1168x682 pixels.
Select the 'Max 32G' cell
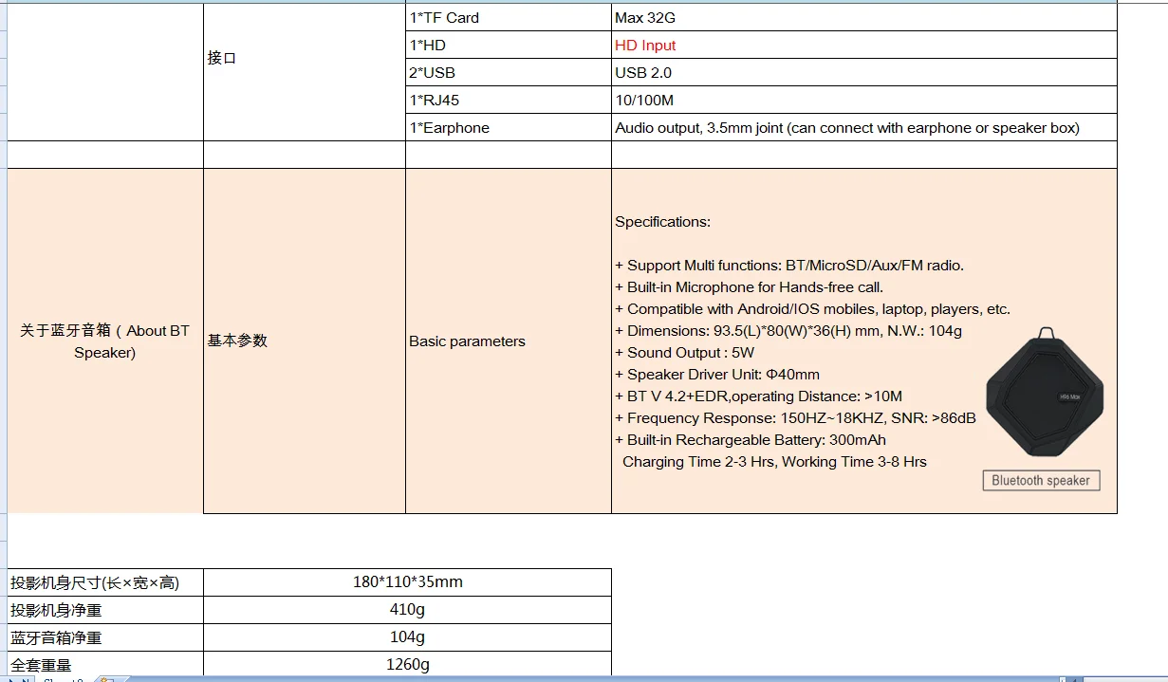click(863, 18)
